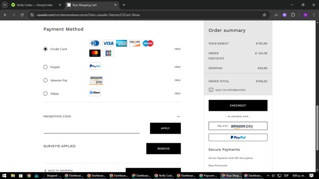Open the Popcorn taskbar window
The image size is (319, 179).
[x=208, y=176]
